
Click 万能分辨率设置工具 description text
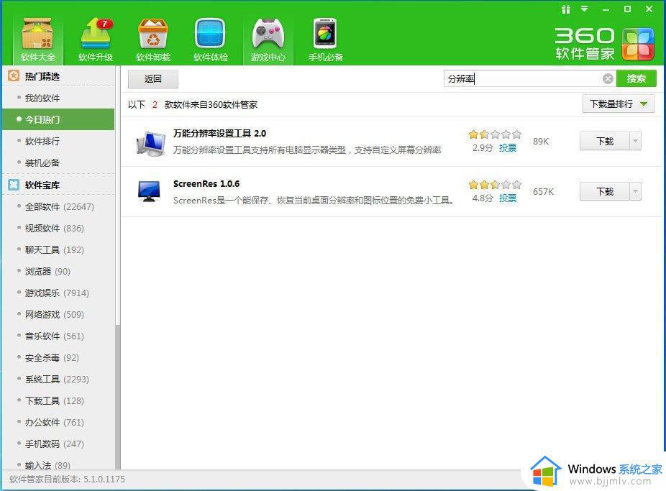(307, 150)
